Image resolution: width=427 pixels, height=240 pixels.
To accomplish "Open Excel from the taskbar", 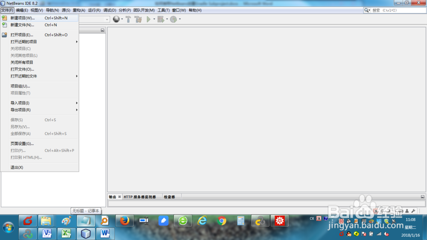I will [67, 234].
